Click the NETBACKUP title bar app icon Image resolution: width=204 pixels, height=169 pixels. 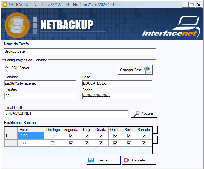(5, 5)
